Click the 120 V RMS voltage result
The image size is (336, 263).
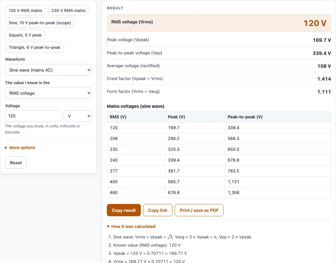[x=315, y=23]
